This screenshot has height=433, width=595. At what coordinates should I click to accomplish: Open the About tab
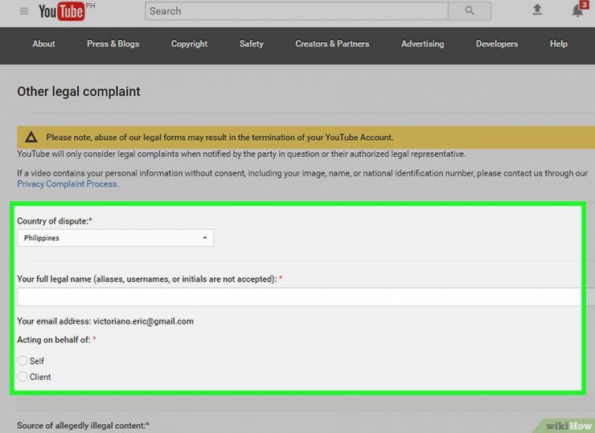coord(43,43)
